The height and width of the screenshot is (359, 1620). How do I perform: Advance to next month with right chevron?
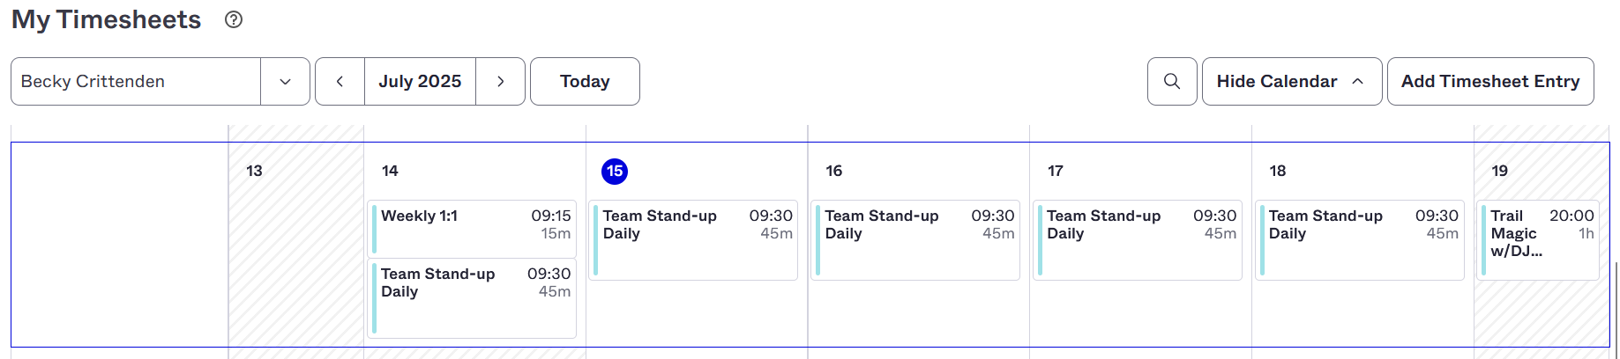[500, 81]
